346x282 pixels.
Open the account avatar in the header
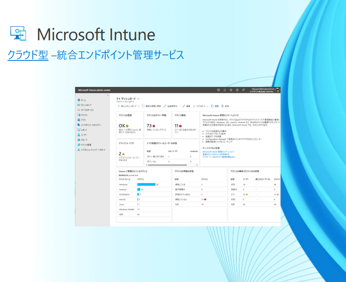(x=277, y=90)
